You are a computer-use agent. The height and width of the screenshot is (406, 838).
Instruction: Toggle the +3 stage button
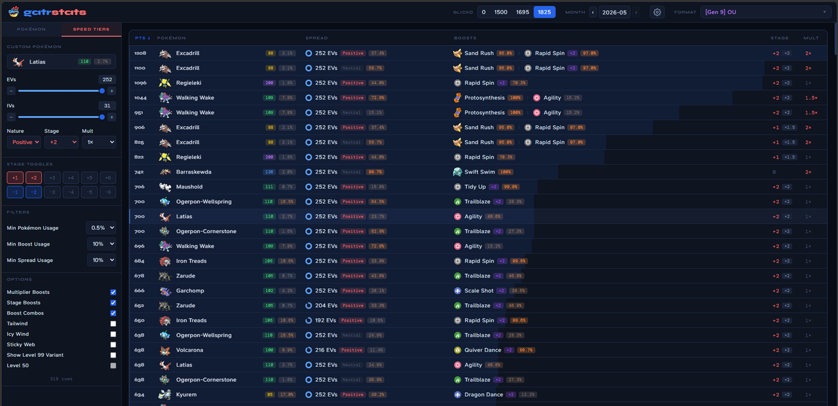tap(52, 177)
